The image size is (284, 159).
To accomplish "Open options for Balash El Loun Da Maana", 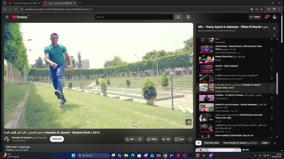I will tap(272, 108).
